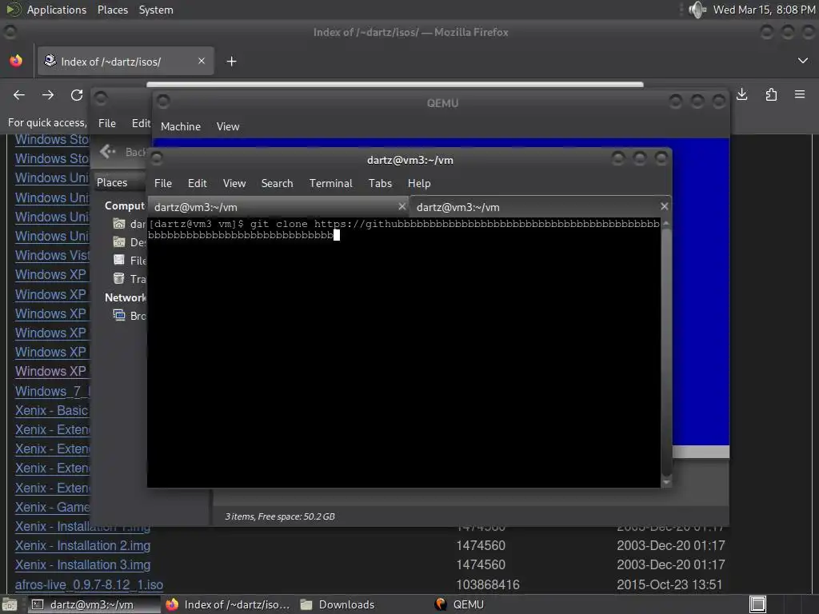Image resolution: width=819 pixels, height=614 pixels.
Task: Open the terminal Search menu
Action: (277, 183)
